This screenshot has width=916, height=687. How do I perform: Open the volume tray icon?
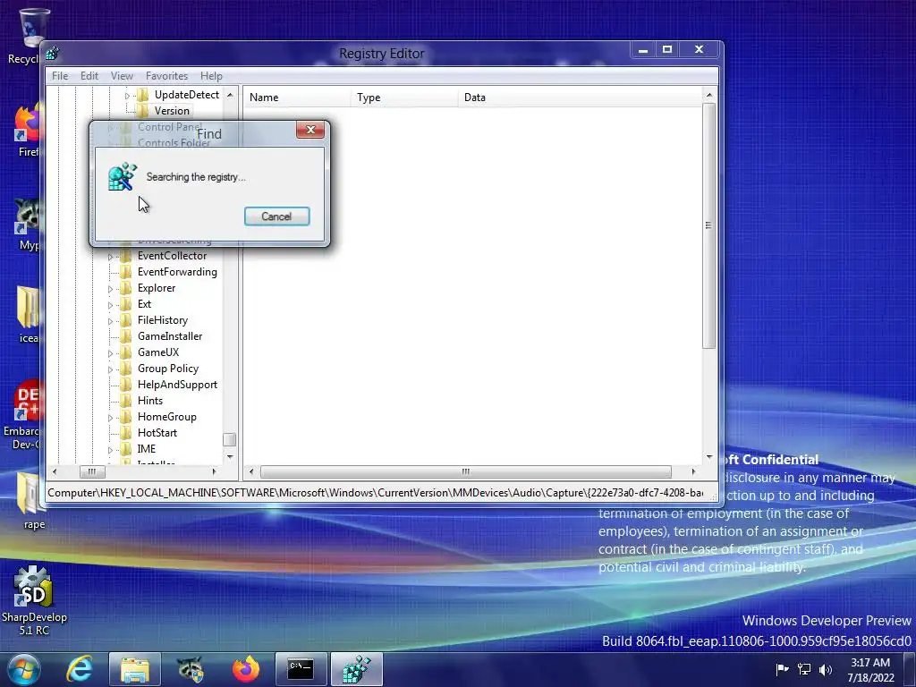[x=826, y=669]
